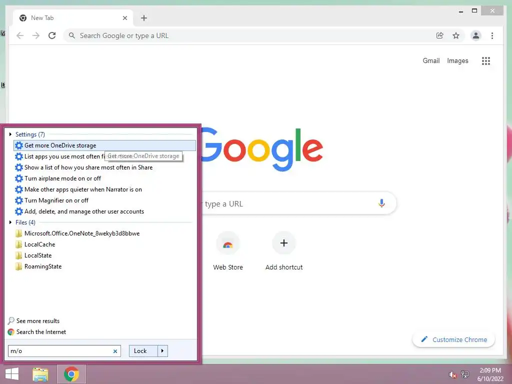Click the folder icon beside RoamingState
Viewport: 512px width, 384px height.
pyautogui.click(x=18, y=266)
